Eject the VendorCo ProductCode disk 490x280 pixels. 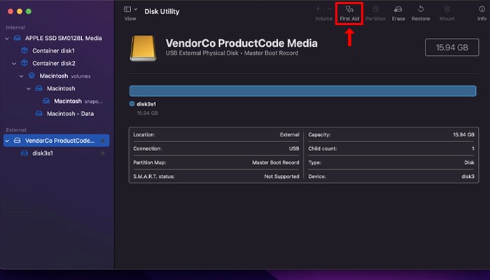tap(104, 141)
